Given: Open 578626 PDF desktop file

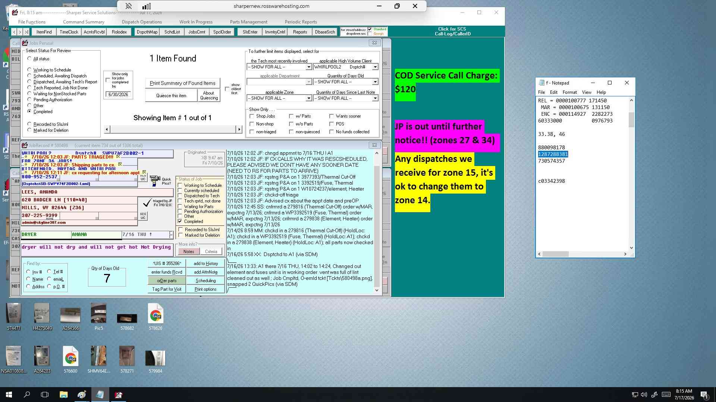Looking at the screenshot, I should click(x=156, y=316).
